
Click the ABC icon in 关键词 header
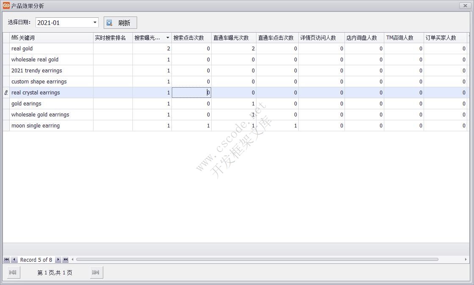(14, 37)
